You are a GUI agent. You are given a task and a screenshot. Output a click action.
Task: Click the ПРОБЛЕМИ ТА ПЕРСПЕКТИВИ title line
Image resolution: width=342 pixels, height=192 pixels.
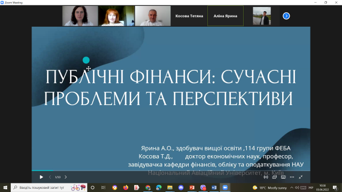pos(168,98)
